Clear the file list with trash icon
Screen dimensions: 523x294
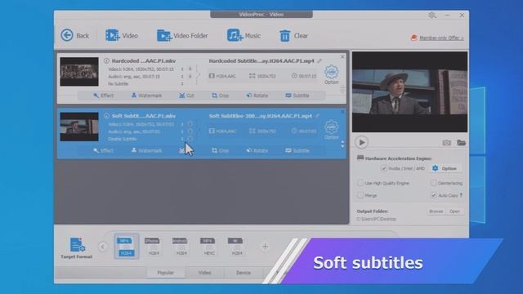pos(293,36)
